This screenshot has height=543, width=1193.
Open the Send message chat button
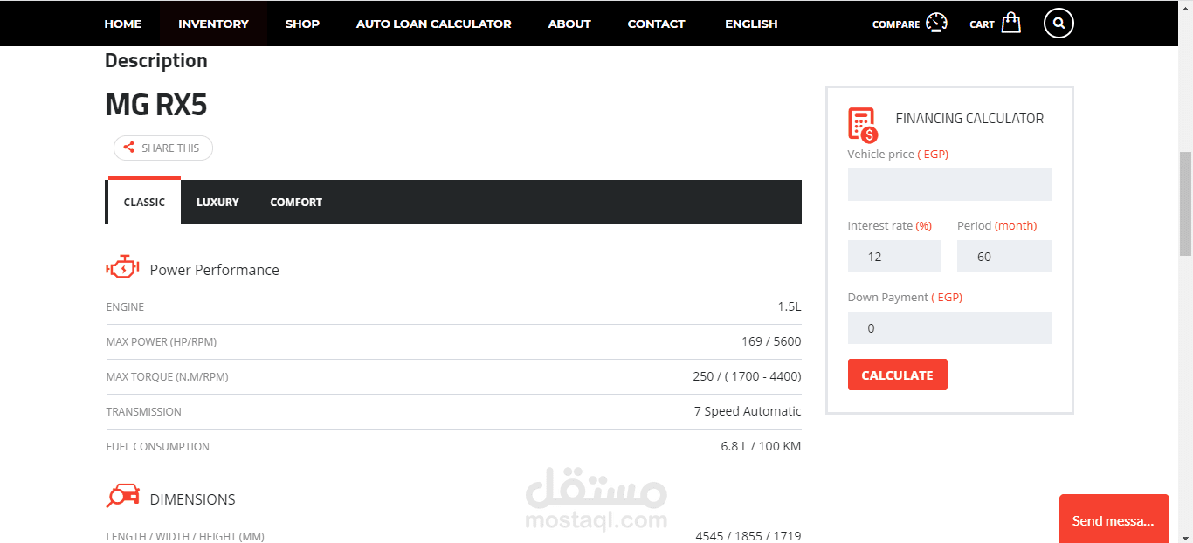pyautogui.click(x=1114, y=519)
